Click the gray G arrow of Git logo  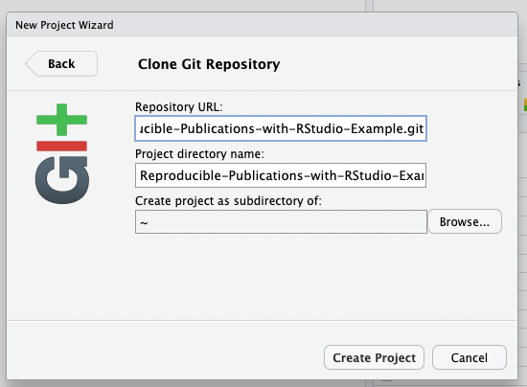click(62, 180)
